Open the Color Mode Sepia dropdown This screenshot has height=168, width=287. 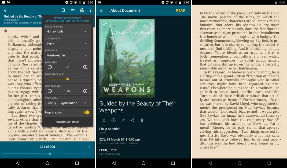(x=67, y=43)
